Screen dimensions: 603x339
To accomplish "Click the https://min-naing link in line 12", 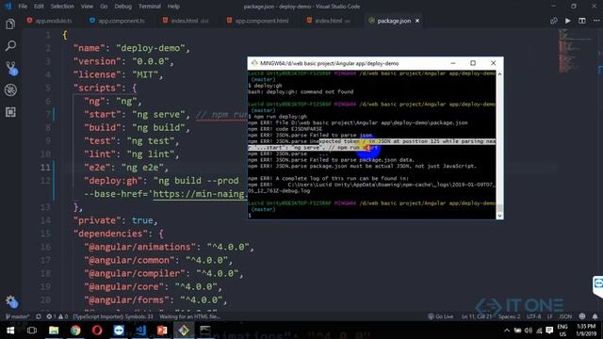I will [200, 194].
